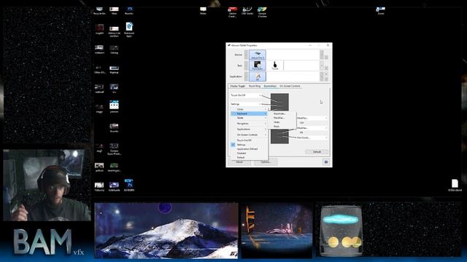Open the Adobe Creative Cloud desktop shortcut

tap(232, 12)
